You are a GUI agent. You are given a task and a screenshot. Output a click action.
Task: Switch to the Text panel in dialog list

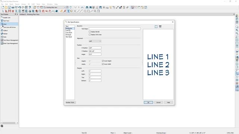67,26
